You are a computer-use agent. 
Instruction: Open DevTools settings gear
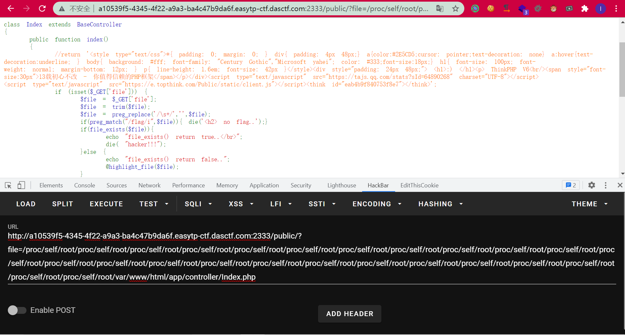592,185
